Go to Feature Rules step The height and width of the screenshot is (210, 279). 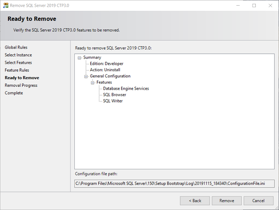17,70
